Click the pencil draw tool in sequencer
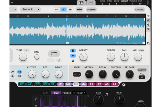 click(36, 100)
